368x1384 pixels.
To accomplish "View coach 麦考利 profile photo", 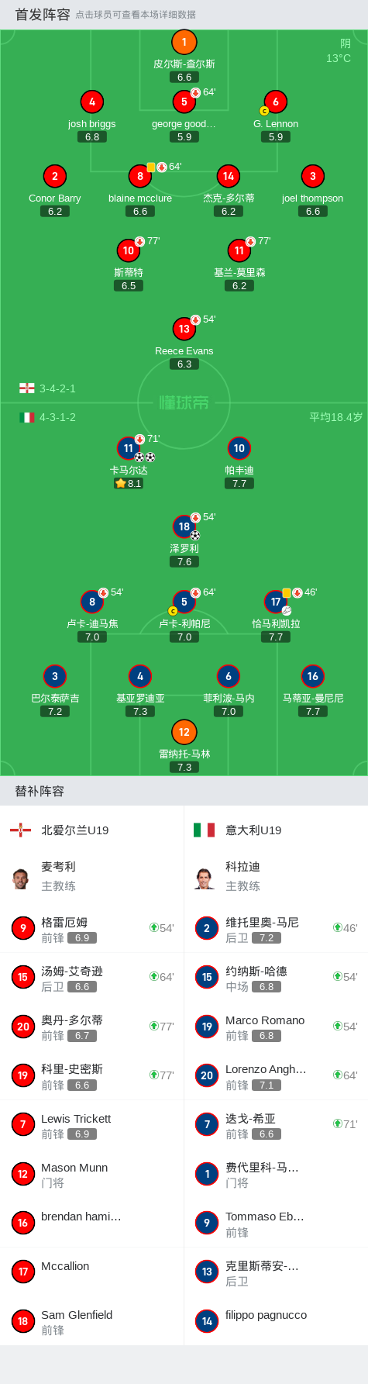I will (21, 878).
